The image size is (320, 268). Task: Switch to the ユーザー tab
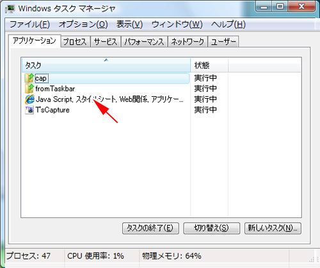(223, 42)
